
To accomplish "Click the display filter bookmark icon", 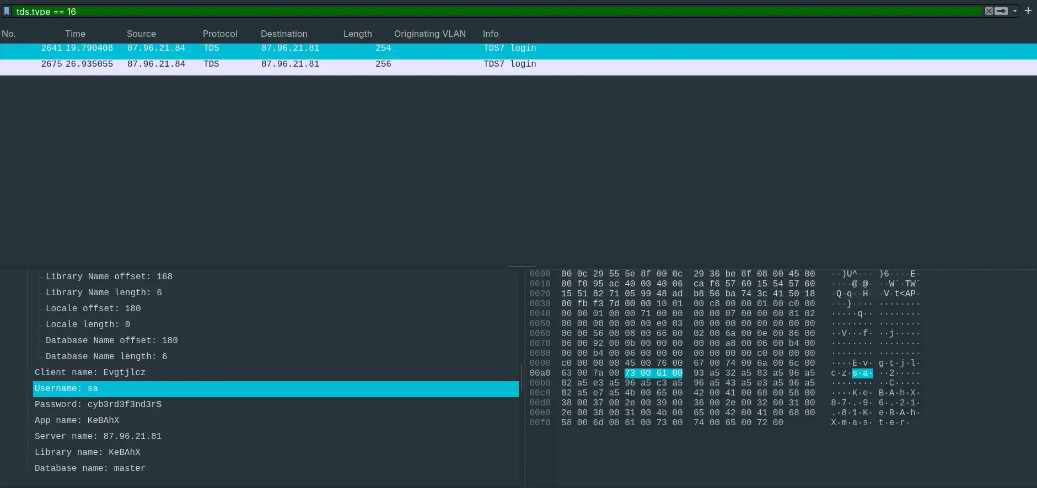I will click(7, 11).
